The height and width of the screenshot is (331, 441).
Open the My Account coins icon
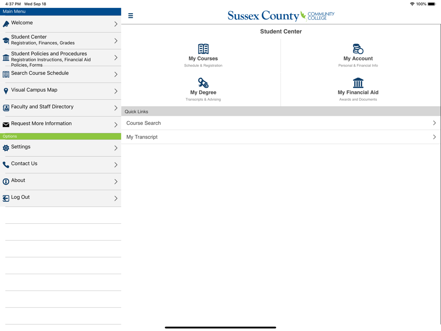[358, 49]
